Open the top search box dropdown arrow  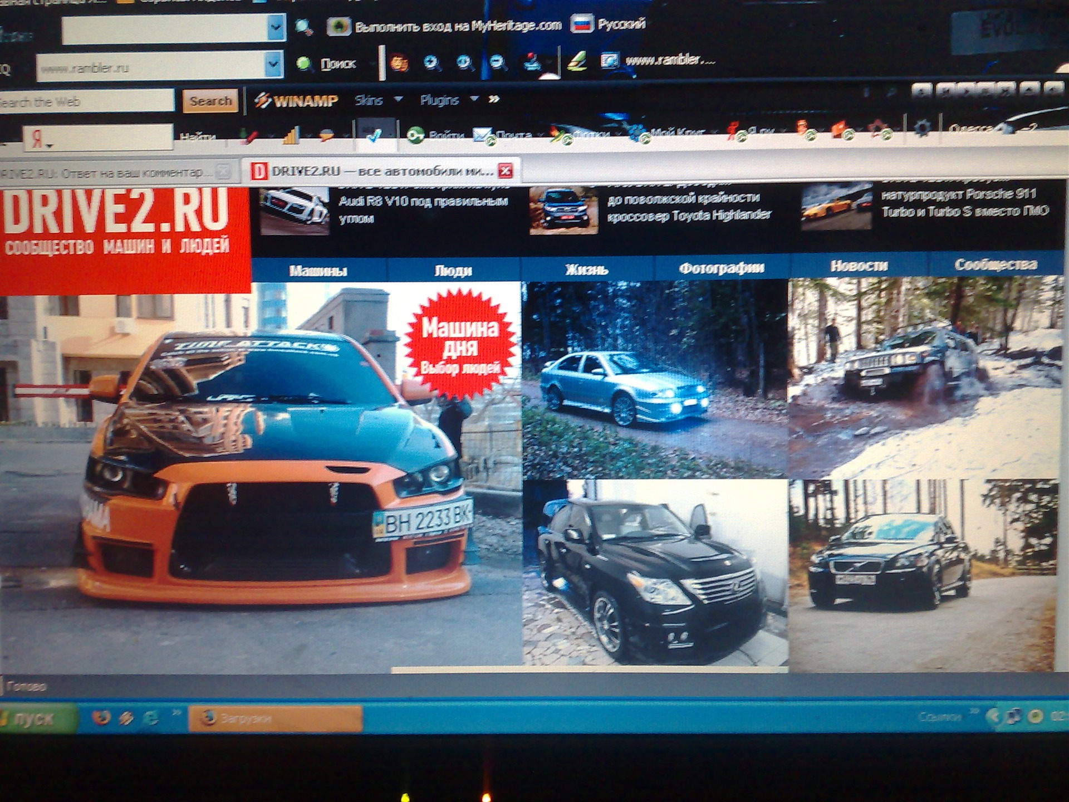[276, 27]
